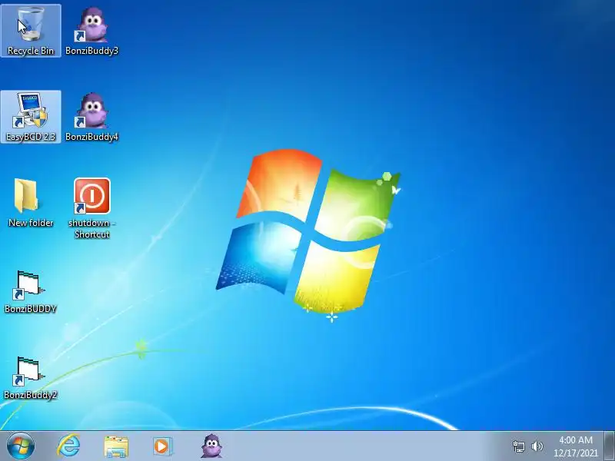Open the Windows Start menu orb
This screenshot has width=615, height=461.
[21, 446]
